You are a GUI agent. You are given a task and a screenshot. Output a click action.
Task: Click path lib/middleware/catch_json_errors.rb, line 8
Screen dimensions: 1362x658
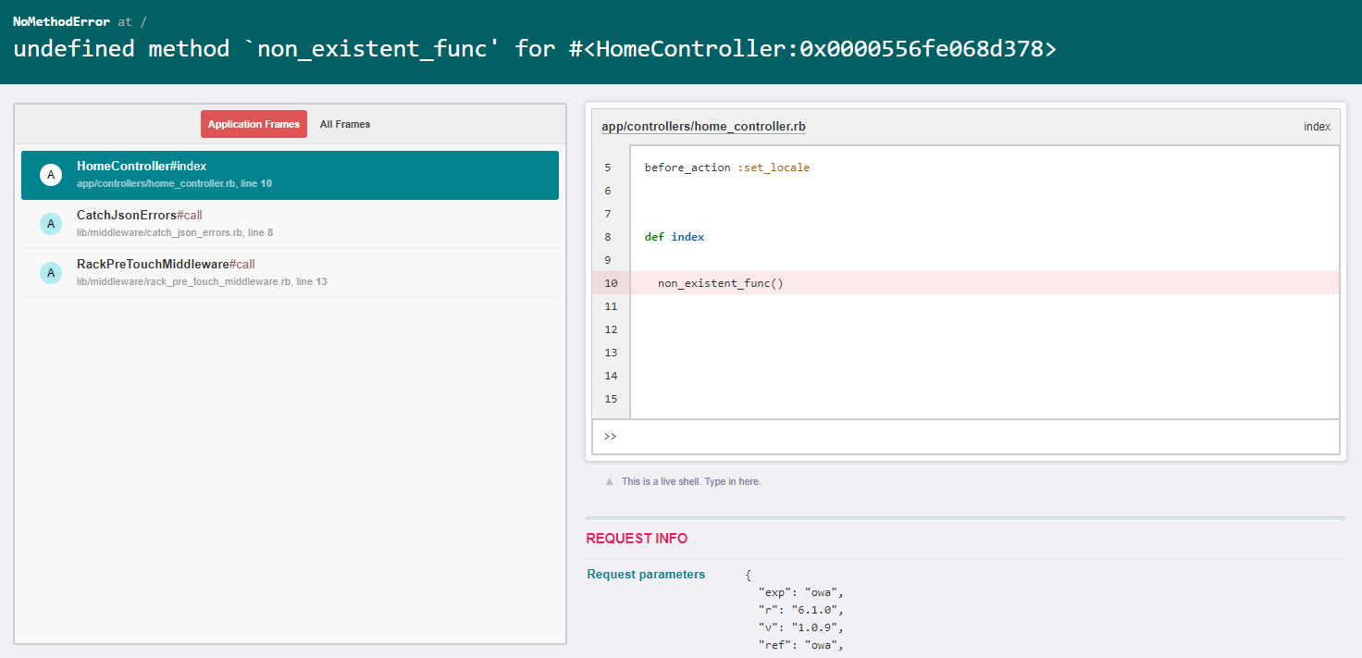(175, 232)
